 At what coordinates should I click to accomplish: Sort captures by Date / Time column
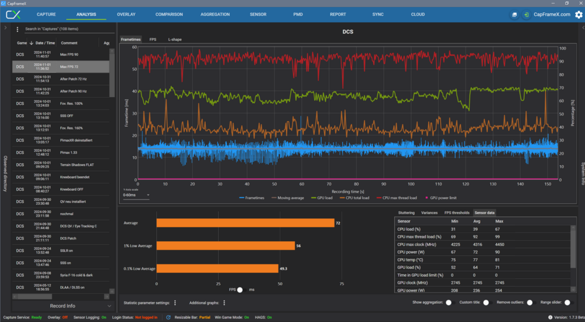(x=44, y=43)
